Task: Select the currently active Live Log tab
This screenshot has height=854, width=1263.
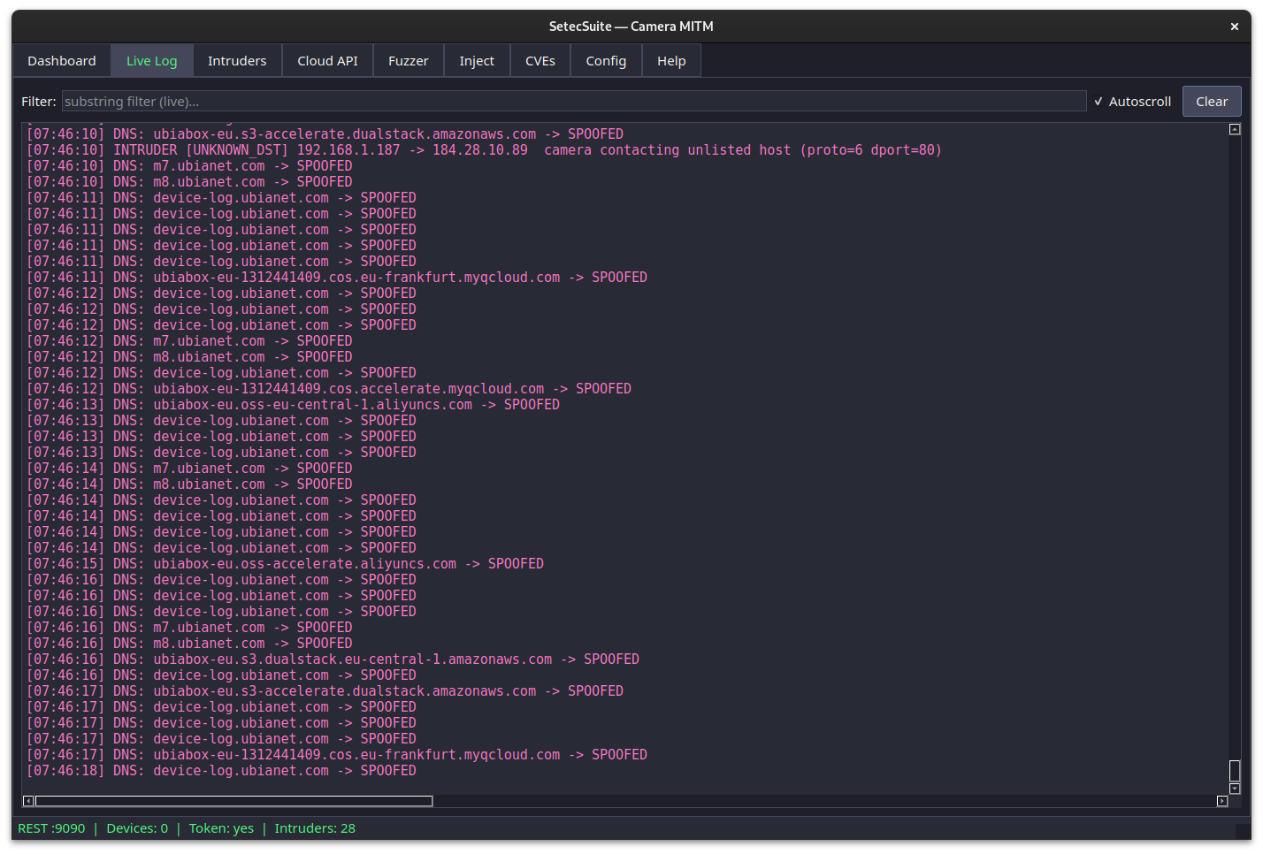Action: click(151, 60)
